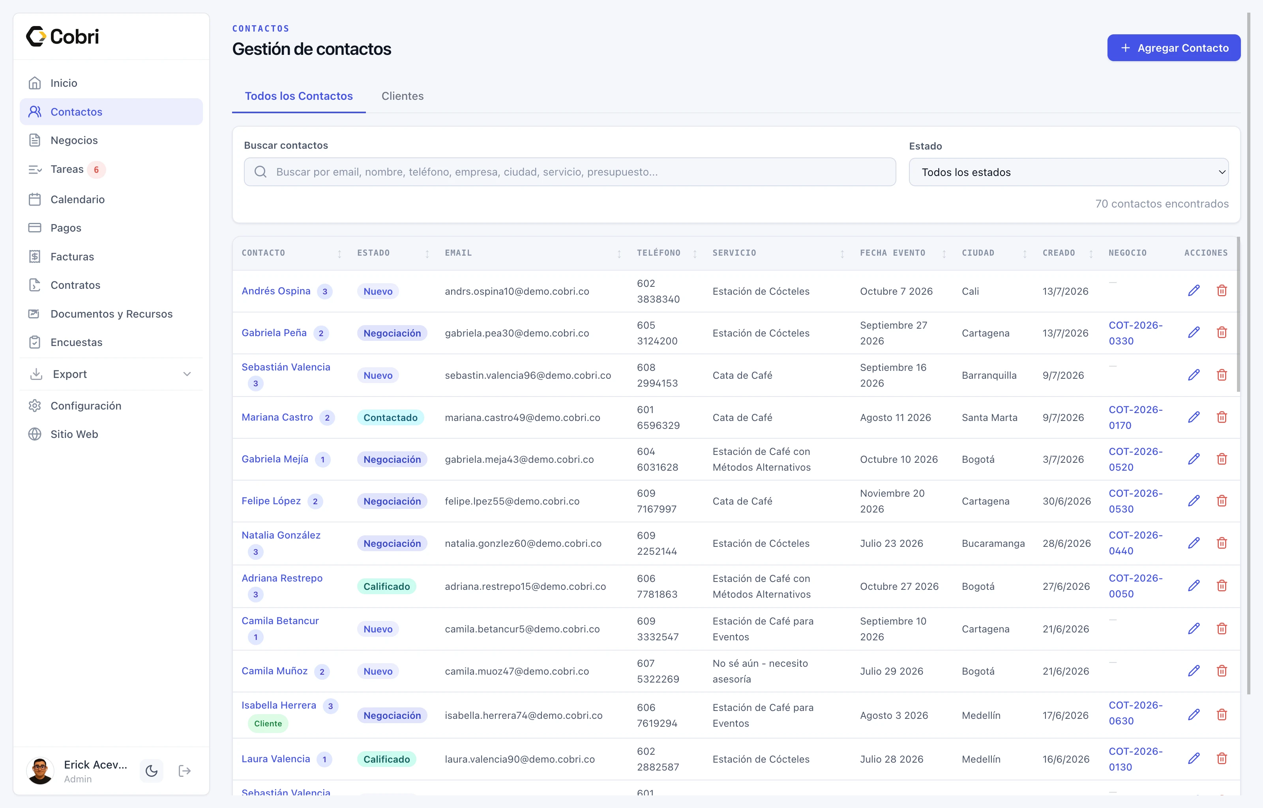This screenshot has width=1263, height=808.
Task: Select the Todos los Contactos tab
Action: point(298,96)
